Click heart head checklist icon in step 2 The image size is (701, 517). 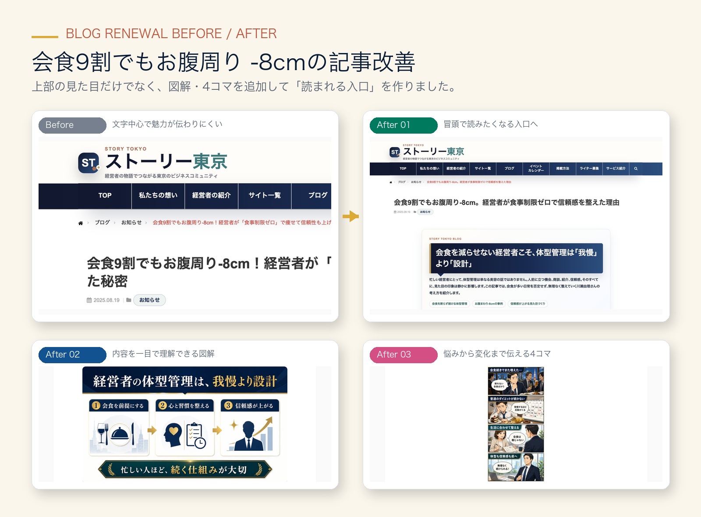click(x=185, y=434)
